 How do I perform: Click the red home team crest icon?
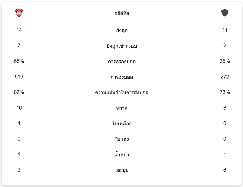(x=19, y=13)
